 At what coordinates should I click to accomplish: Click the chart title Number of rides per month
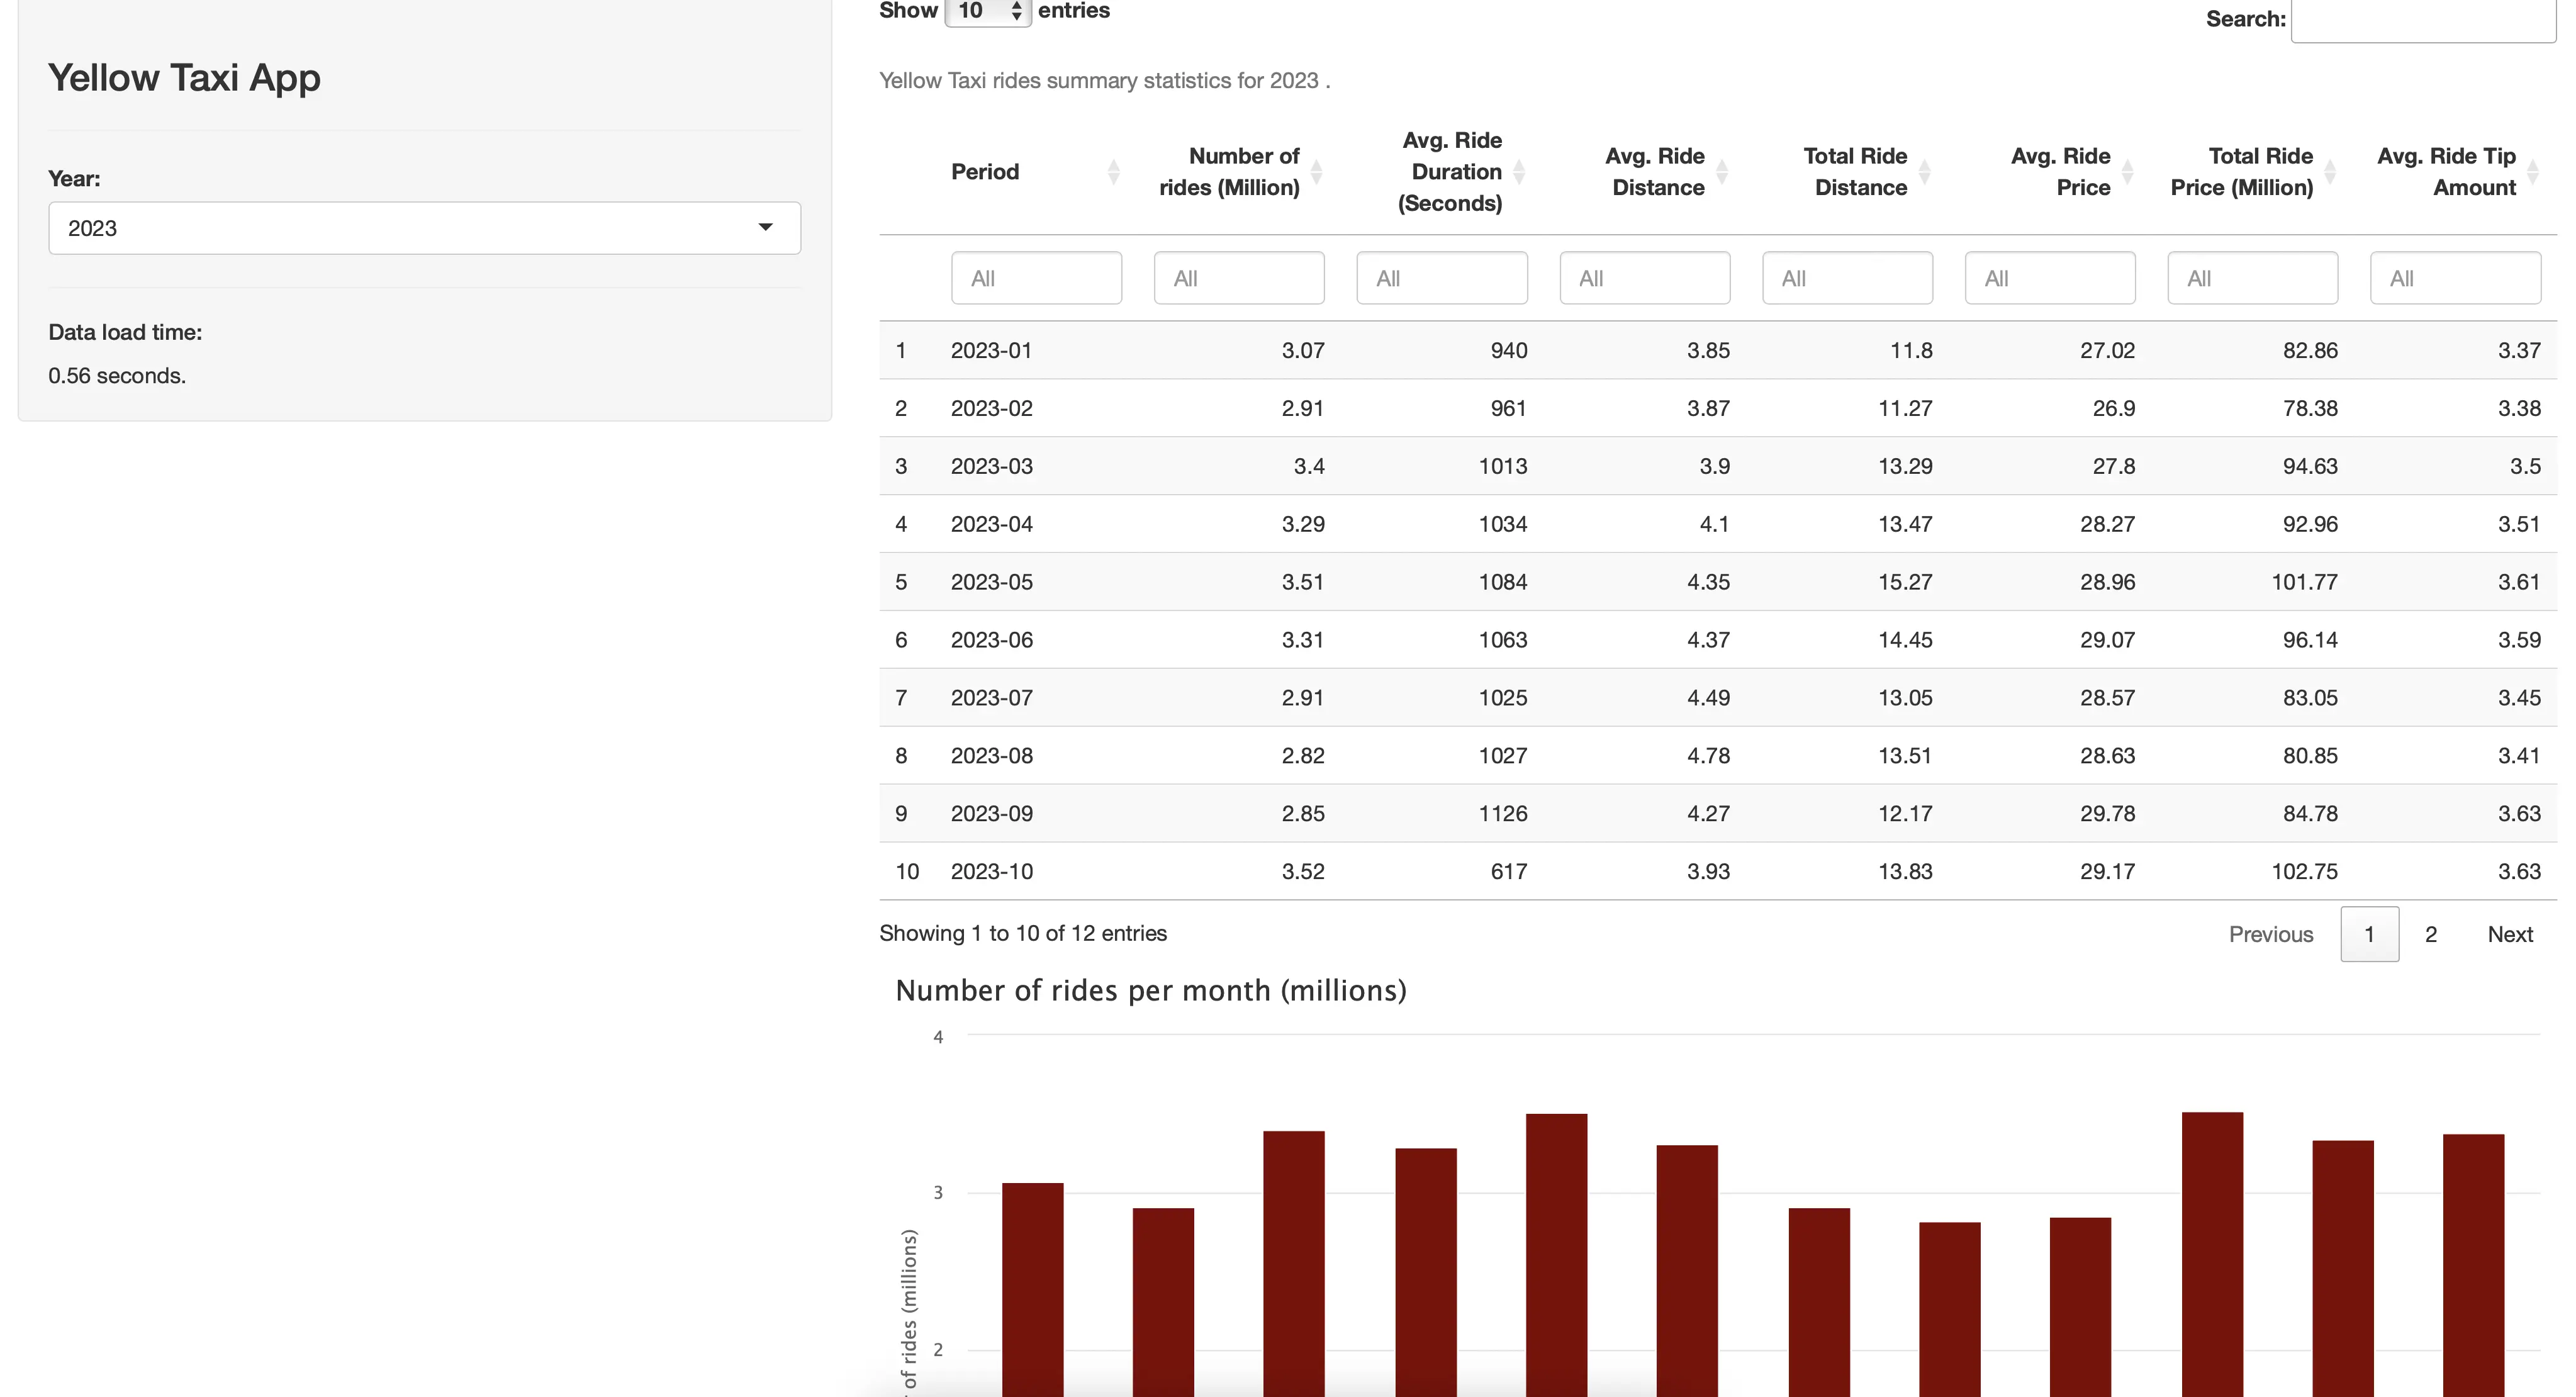pyautogui.click(x=1151, y=991)
